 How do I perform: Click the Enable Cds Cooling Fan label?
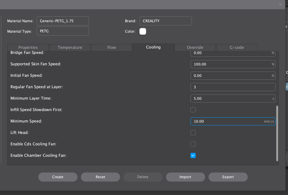33,144
